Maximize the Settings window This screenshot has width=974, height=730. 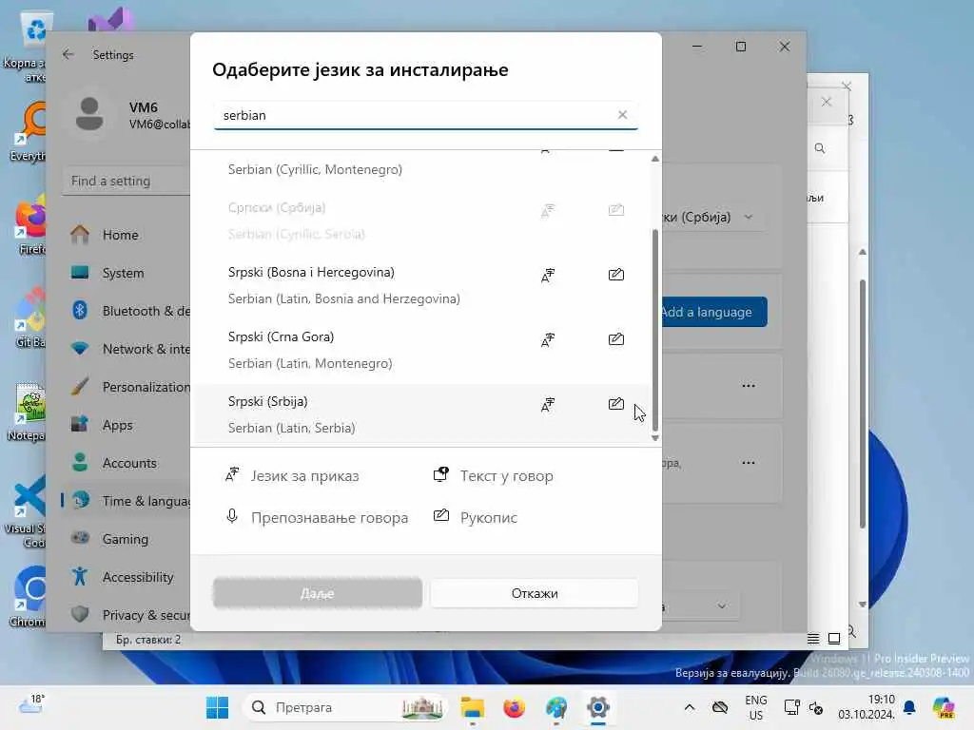click(740, 47)
